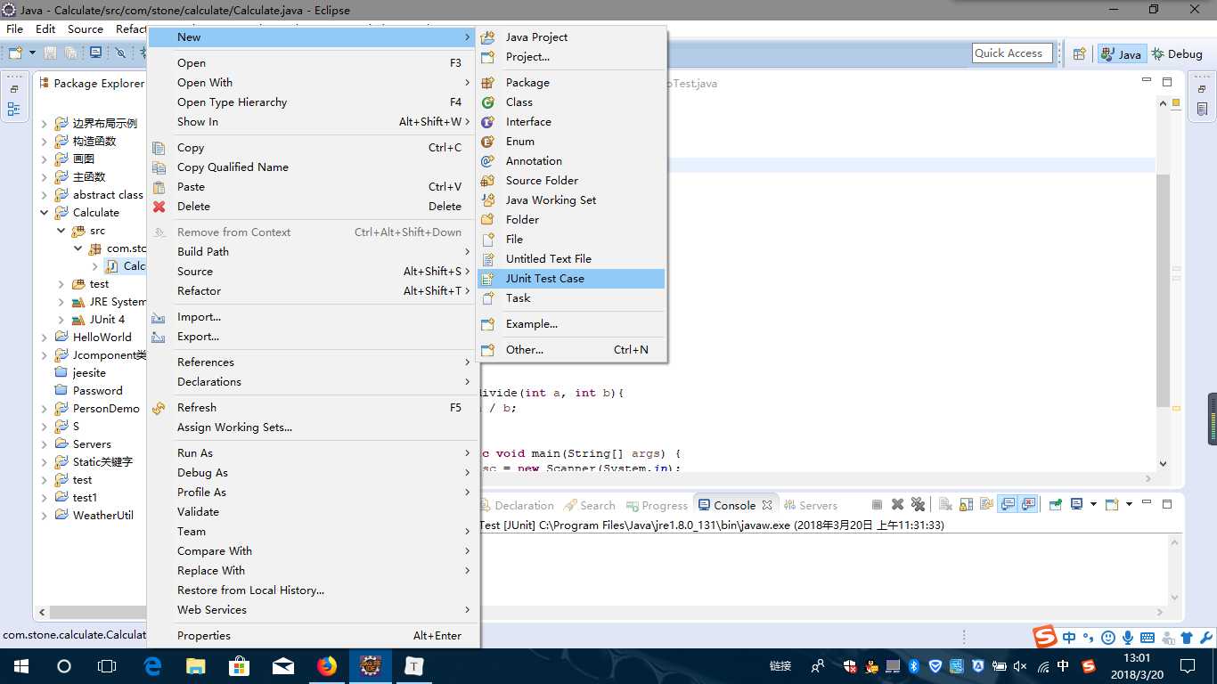1217x684 pixels.
Task: Click the Paste clipboard icon in context menu
Action: 159,187
